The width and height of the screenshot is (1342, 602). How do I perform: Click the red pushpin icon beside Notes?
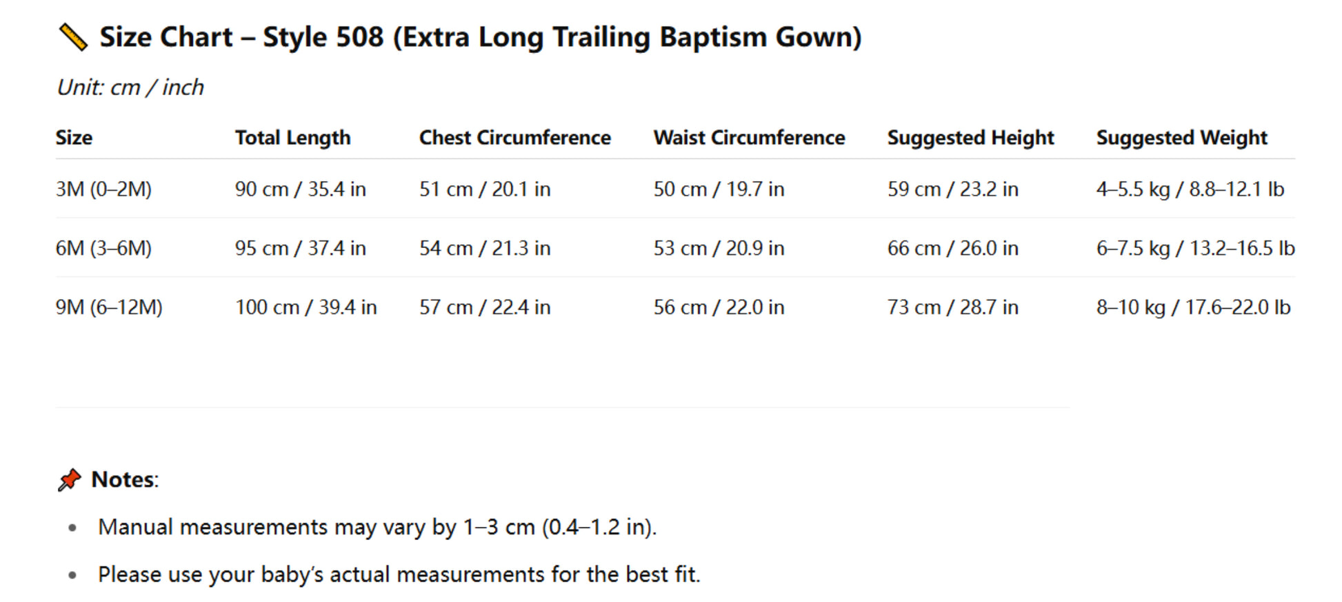(x=69, y=479)
